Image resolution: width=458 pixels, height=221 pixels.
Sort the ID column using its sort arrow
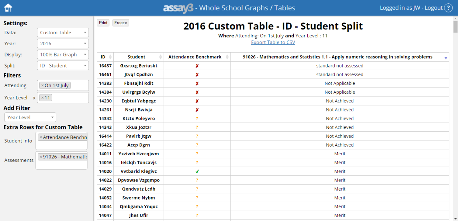click(x=110, y=56)
